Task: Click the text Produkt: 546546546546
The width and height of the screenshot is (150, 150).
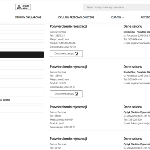Action: click(62, 43)
